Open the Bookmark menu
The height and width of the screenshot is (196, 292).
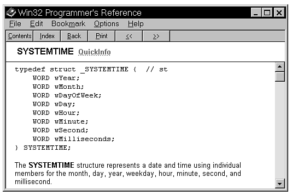tap(68, 24)
